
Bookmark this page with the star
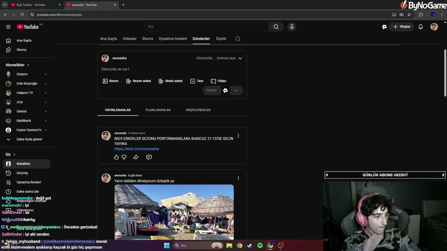[x=409, y=15]
